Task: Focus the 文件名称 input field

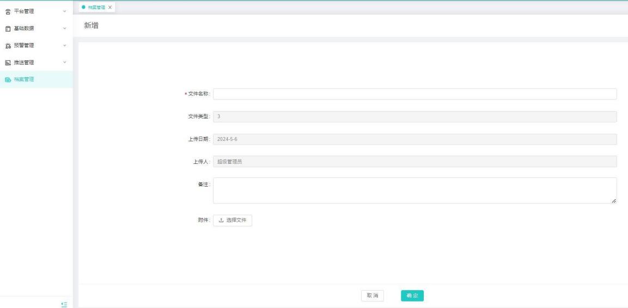Action: pyautogui.click(x=414, y=94)
